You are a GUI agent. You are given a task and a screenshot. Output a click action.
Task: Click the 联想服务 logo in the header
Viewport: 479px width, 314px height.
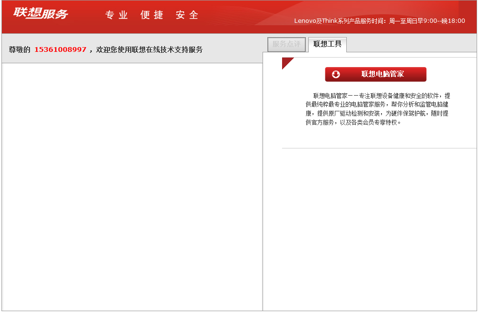pyautogui.click(x=40, y=13)
